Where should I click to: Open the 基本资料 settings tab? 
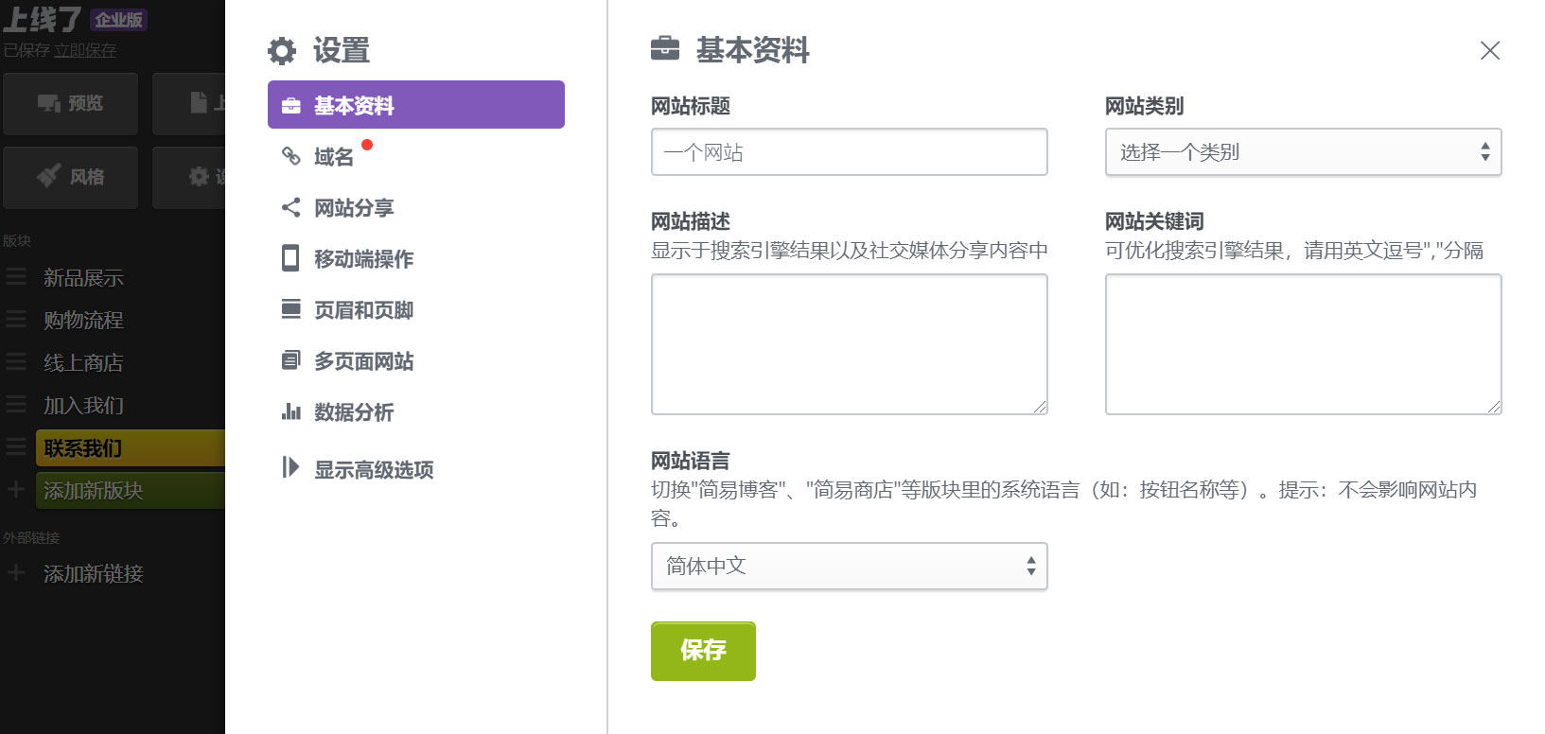pos(416,105)
